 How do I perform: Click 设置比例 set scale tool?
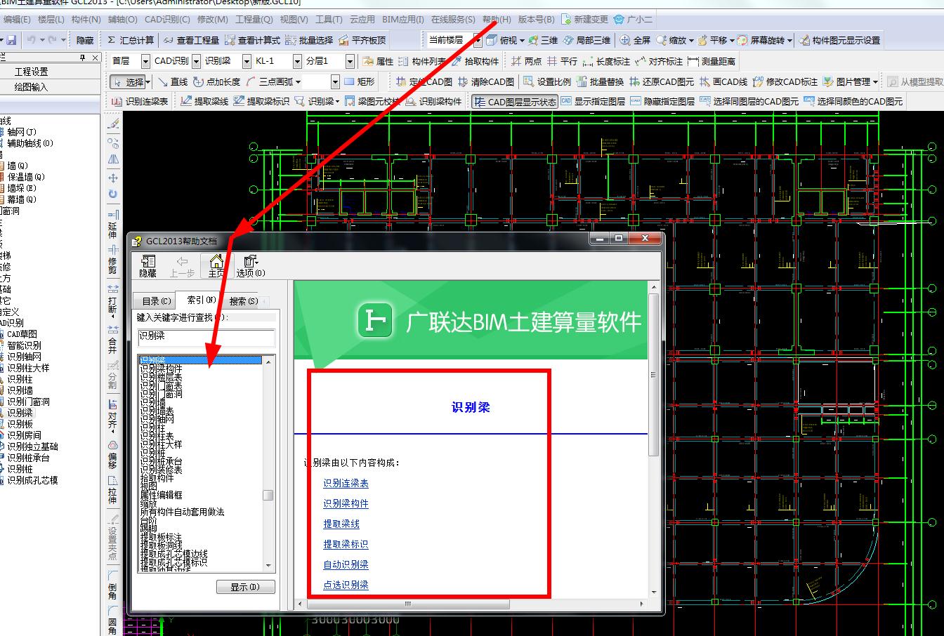(547, 81)
